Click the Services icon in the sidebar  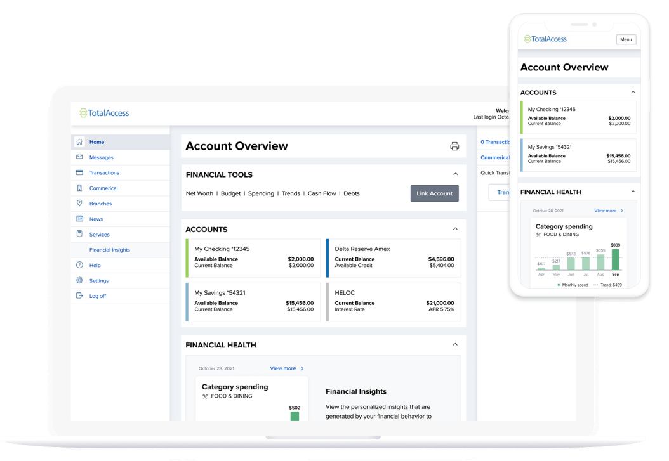(79, 234)
